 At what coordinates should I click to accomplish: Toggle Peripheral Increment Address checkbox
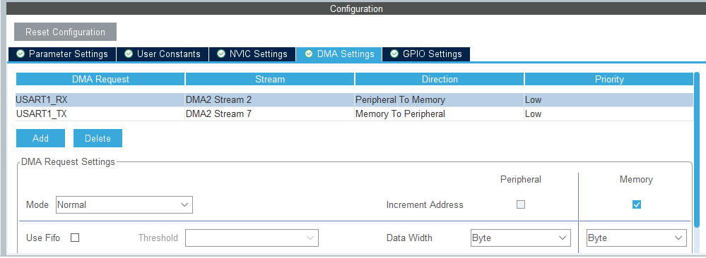(x=521, y=204)
